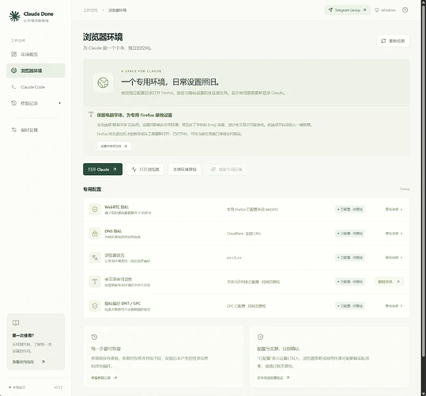The image size is (426, 396).
Task: Click the T icon in Chinese font row
Action: (x=95, y=282)
